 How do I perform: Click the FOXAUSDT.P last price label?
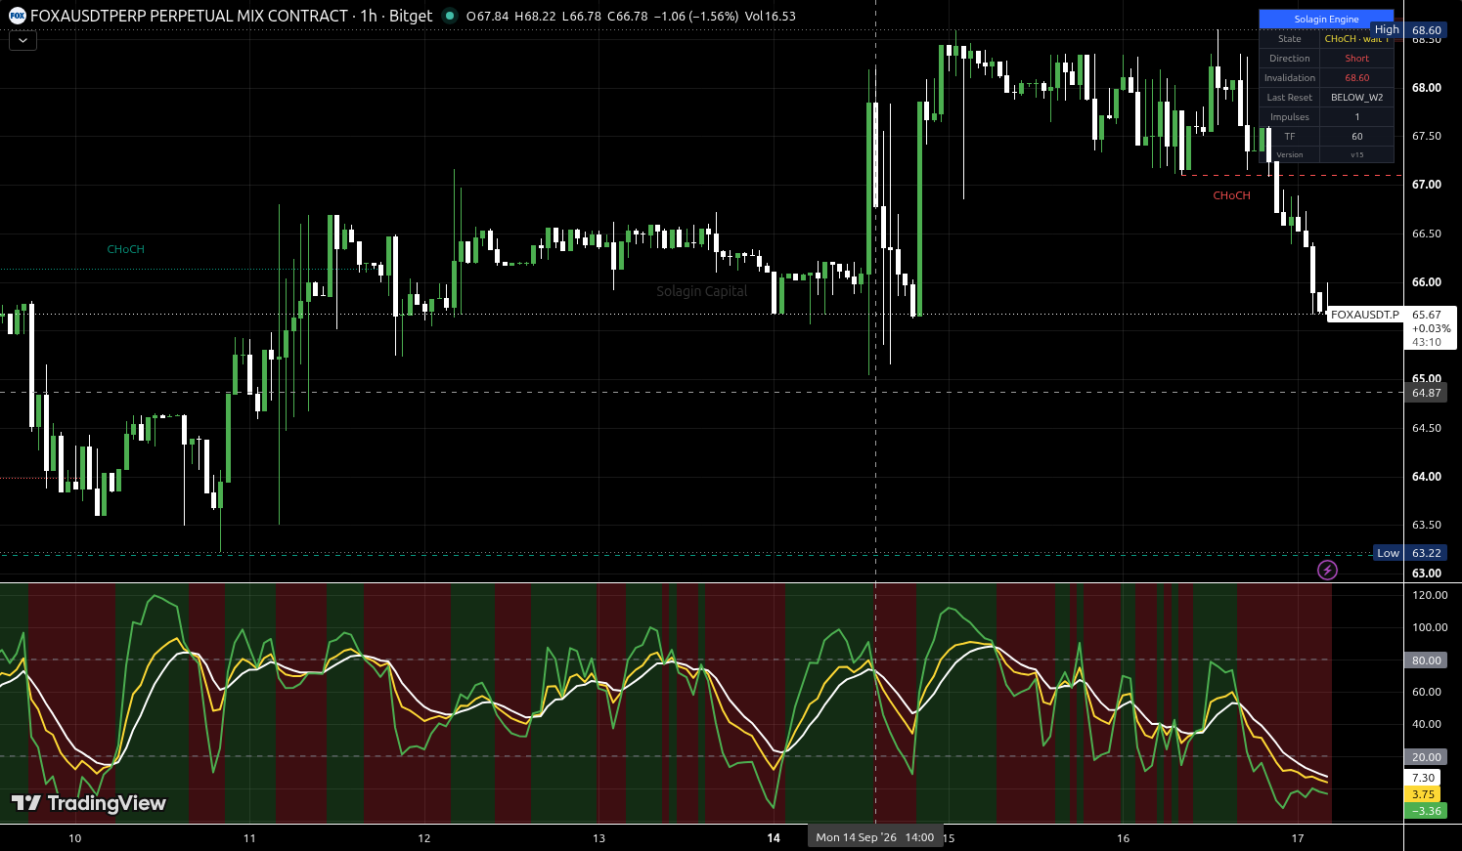tap(1364, 315)
